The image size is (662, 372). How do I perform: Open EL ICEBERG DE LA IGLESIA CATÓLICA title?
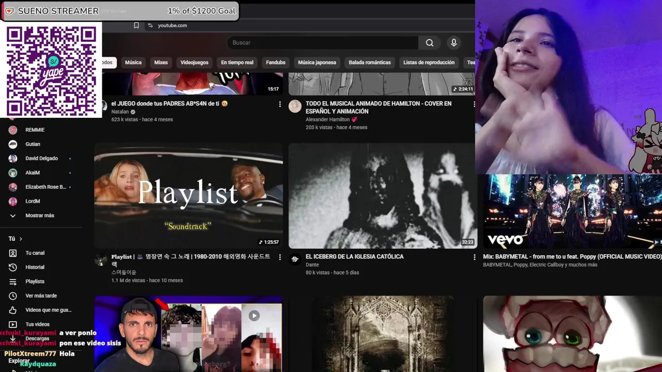355,257
